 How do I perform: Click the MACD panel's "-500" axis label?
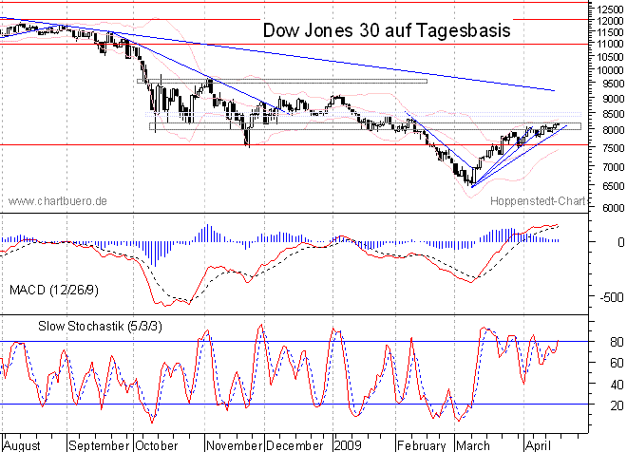[x=612, y=297]
